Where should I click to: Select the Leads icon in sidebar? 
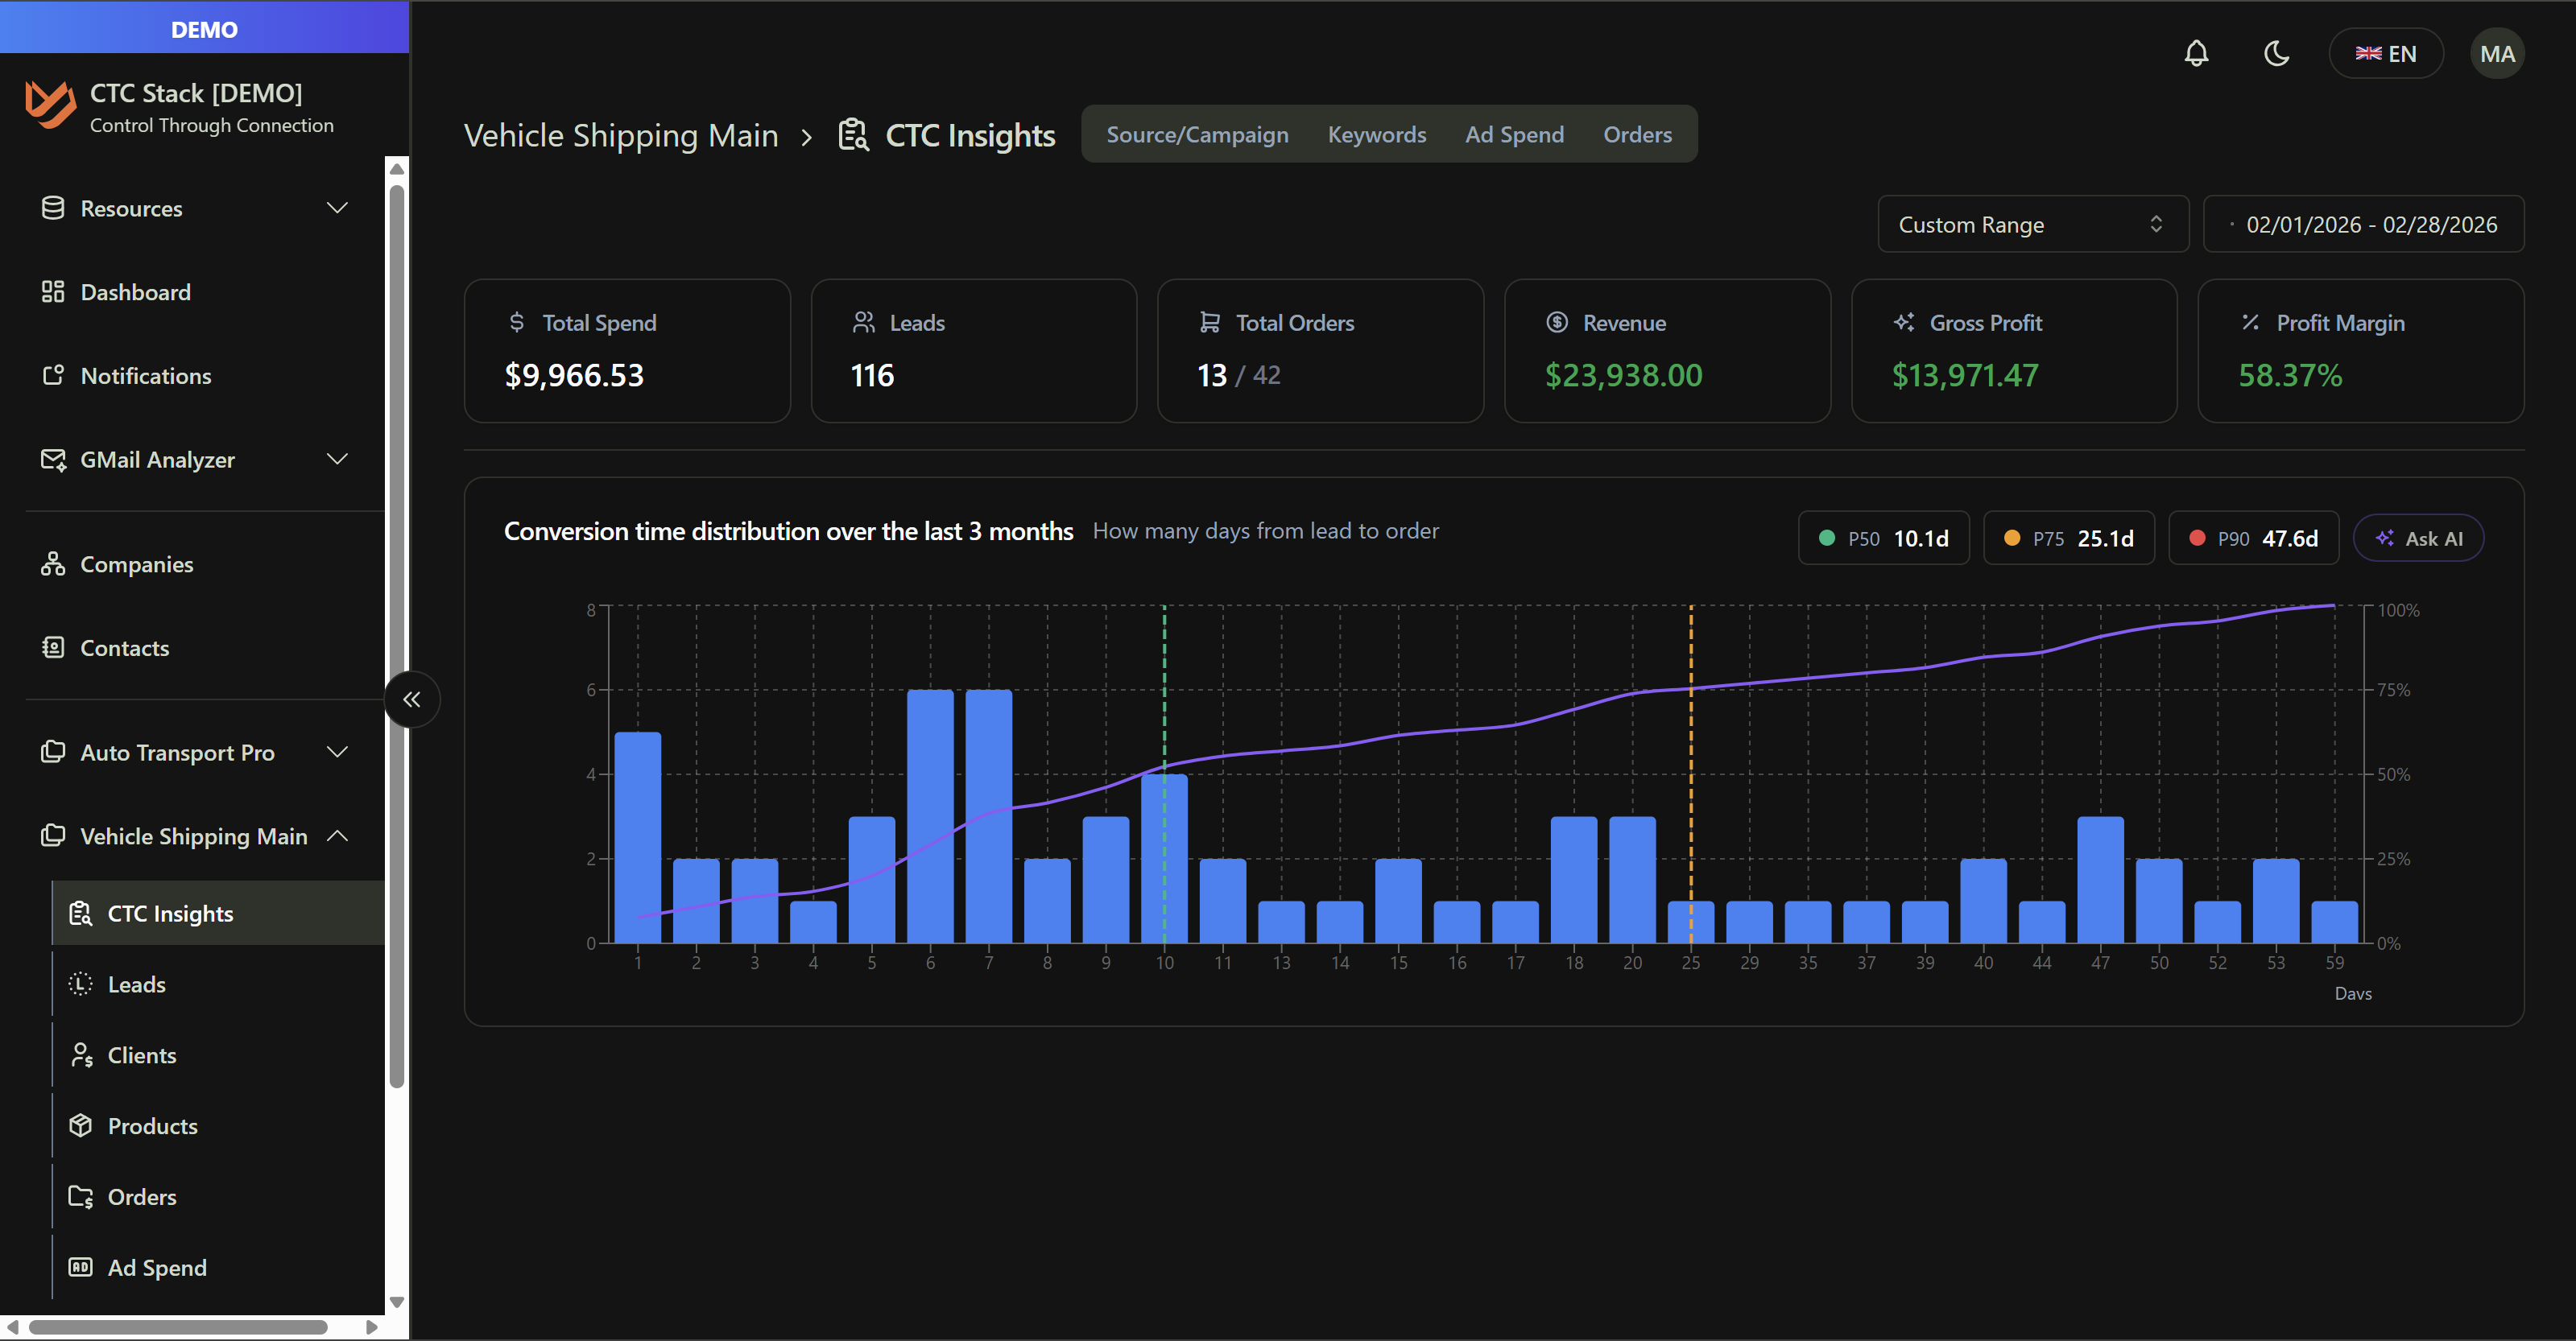click(80, 984)
